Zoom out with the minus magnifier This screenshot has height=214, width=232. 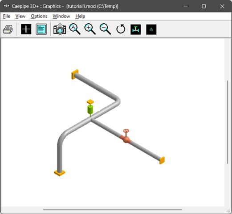point(106,29)
